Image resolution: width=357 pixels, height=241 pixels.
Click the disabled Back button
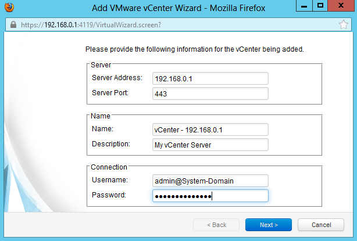[216, 225]
